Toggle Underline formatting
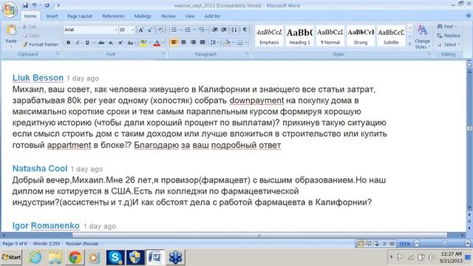The height and width of the screenshot is (266, 473). click(87, 43)
